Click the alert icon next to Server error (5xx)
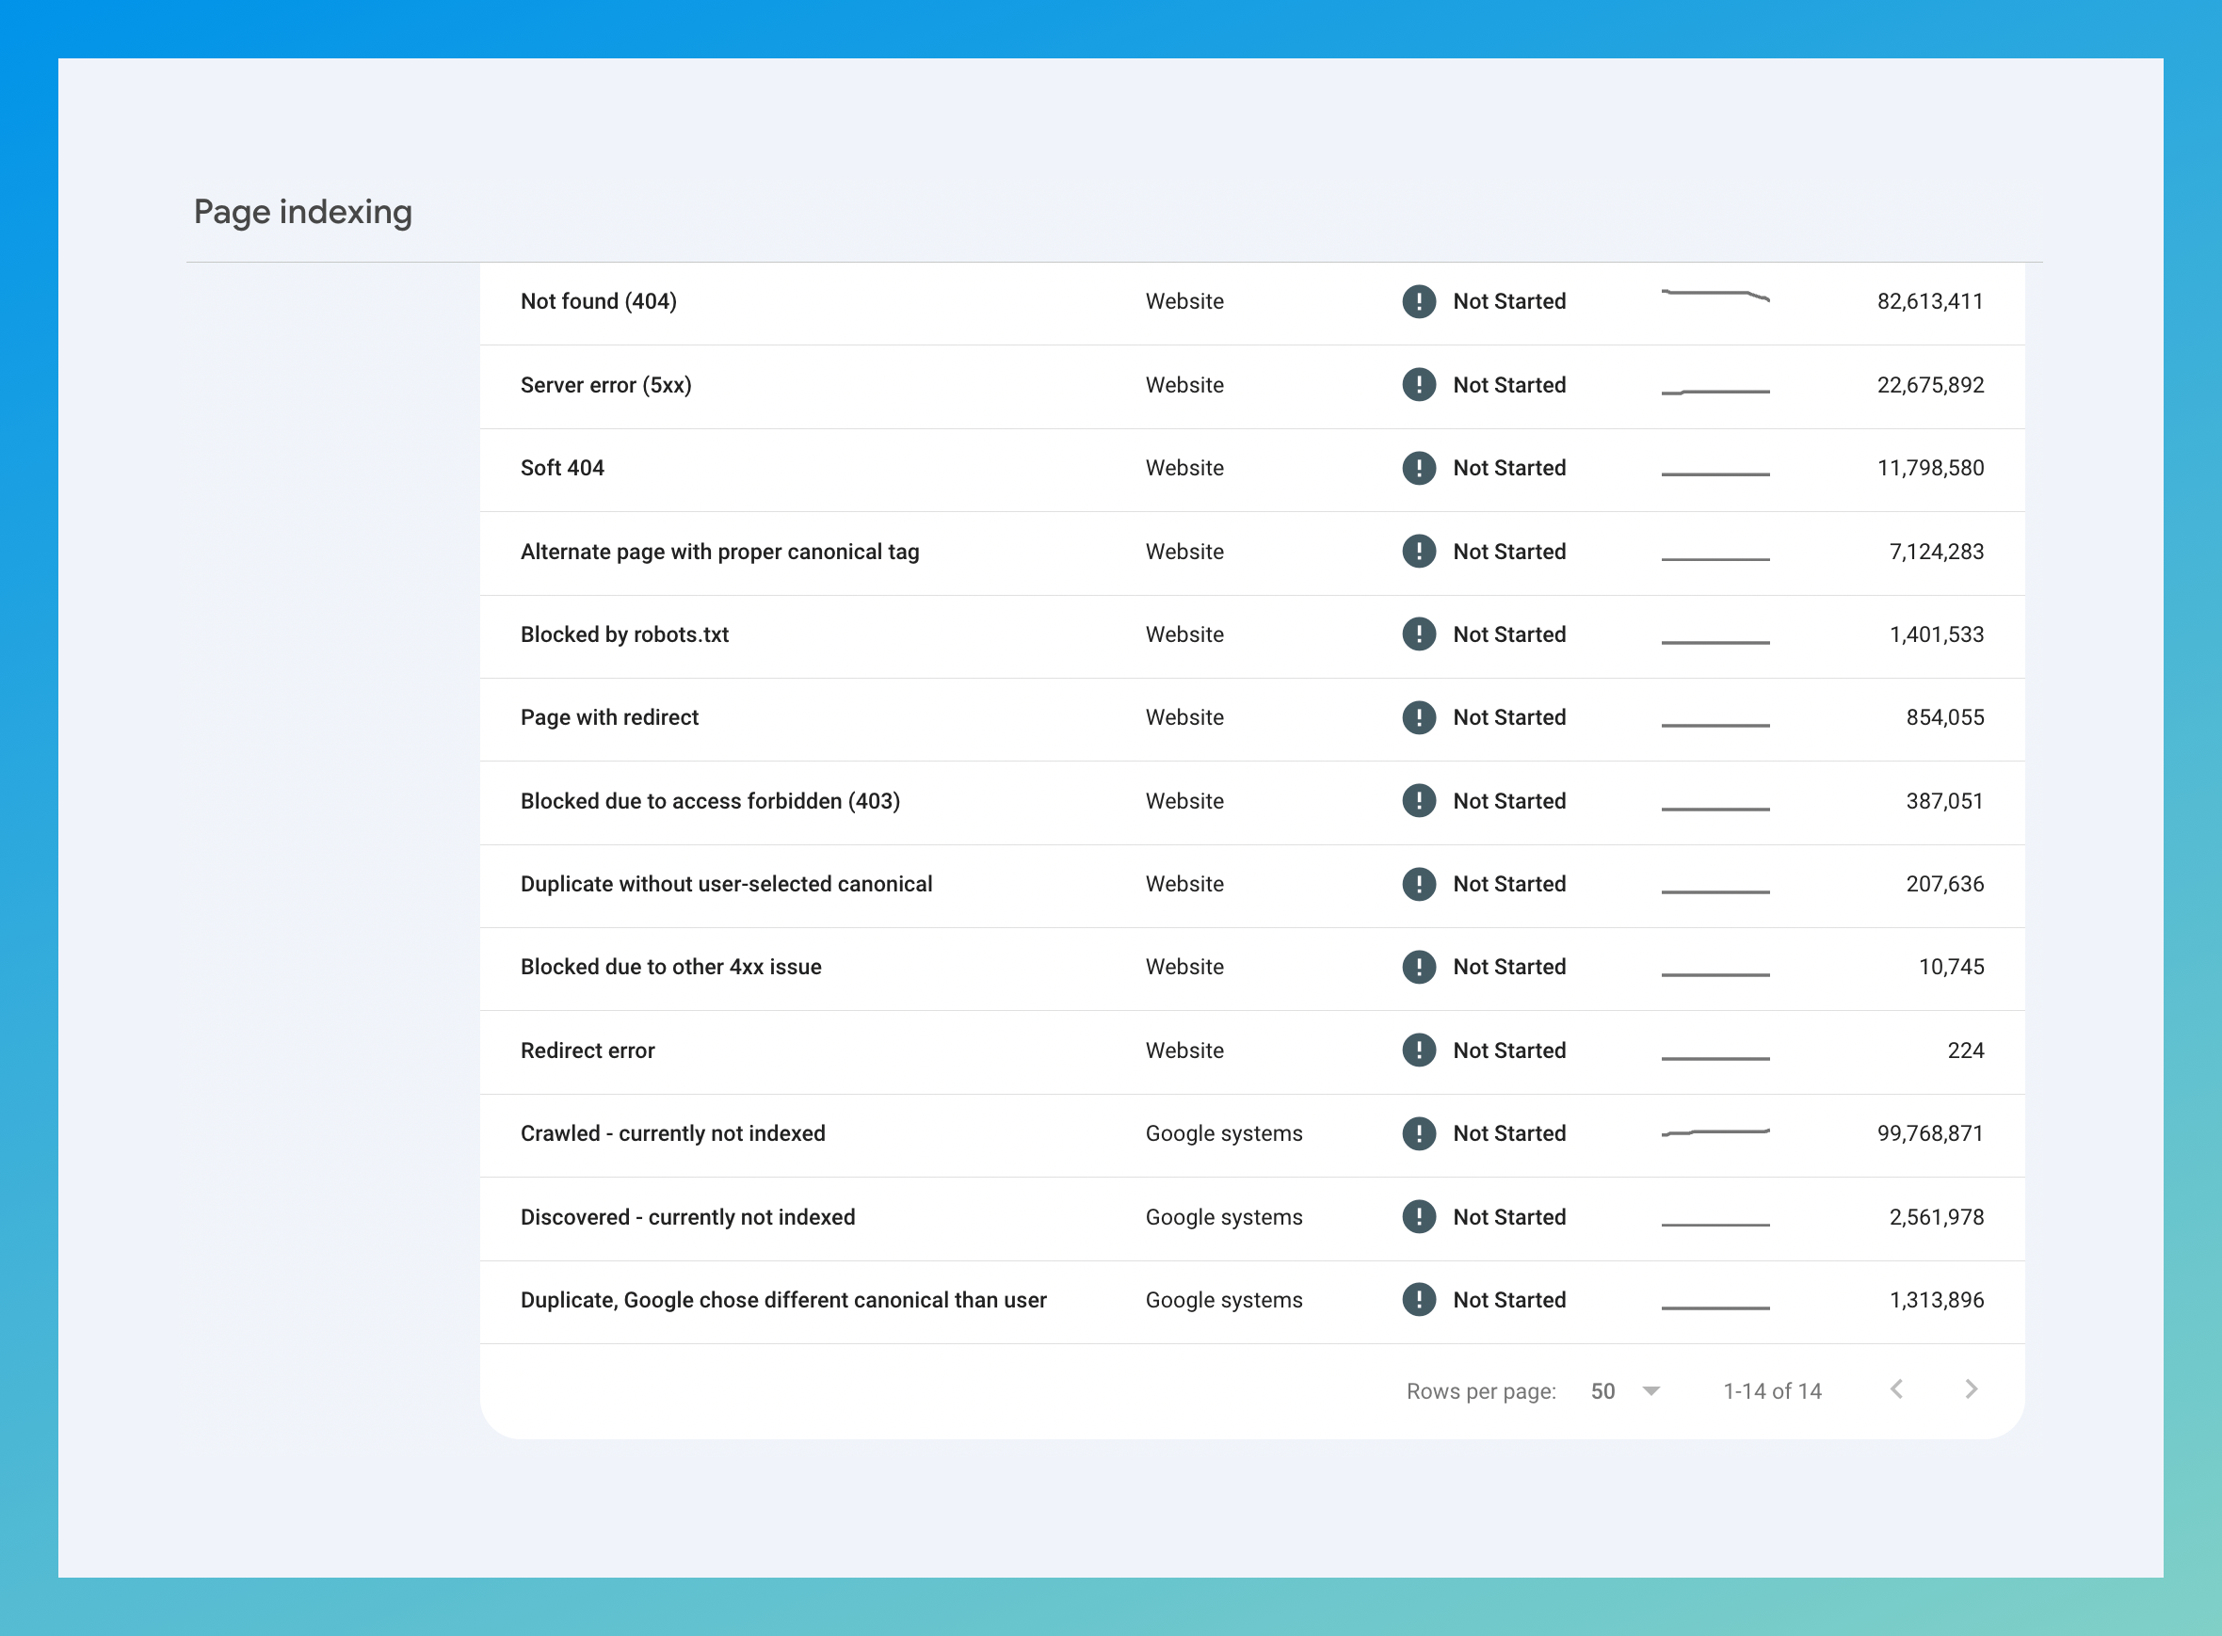This screenshot has height=1636, width=2222. pos(1419,384)
